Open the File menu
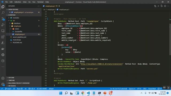171x96 pixels. (x=6, y=2)
